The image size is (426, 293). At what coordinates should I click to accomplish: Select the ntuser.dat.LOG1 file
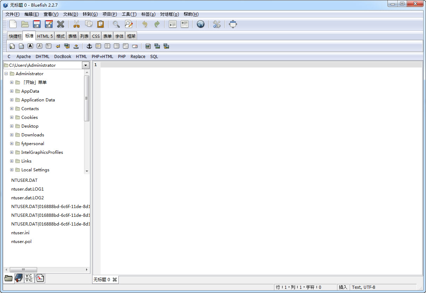click(27, 189)
